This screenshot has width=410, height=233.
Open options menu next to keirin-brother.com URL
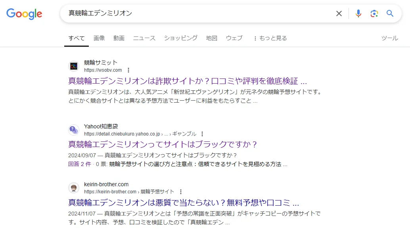pos(181,192)
